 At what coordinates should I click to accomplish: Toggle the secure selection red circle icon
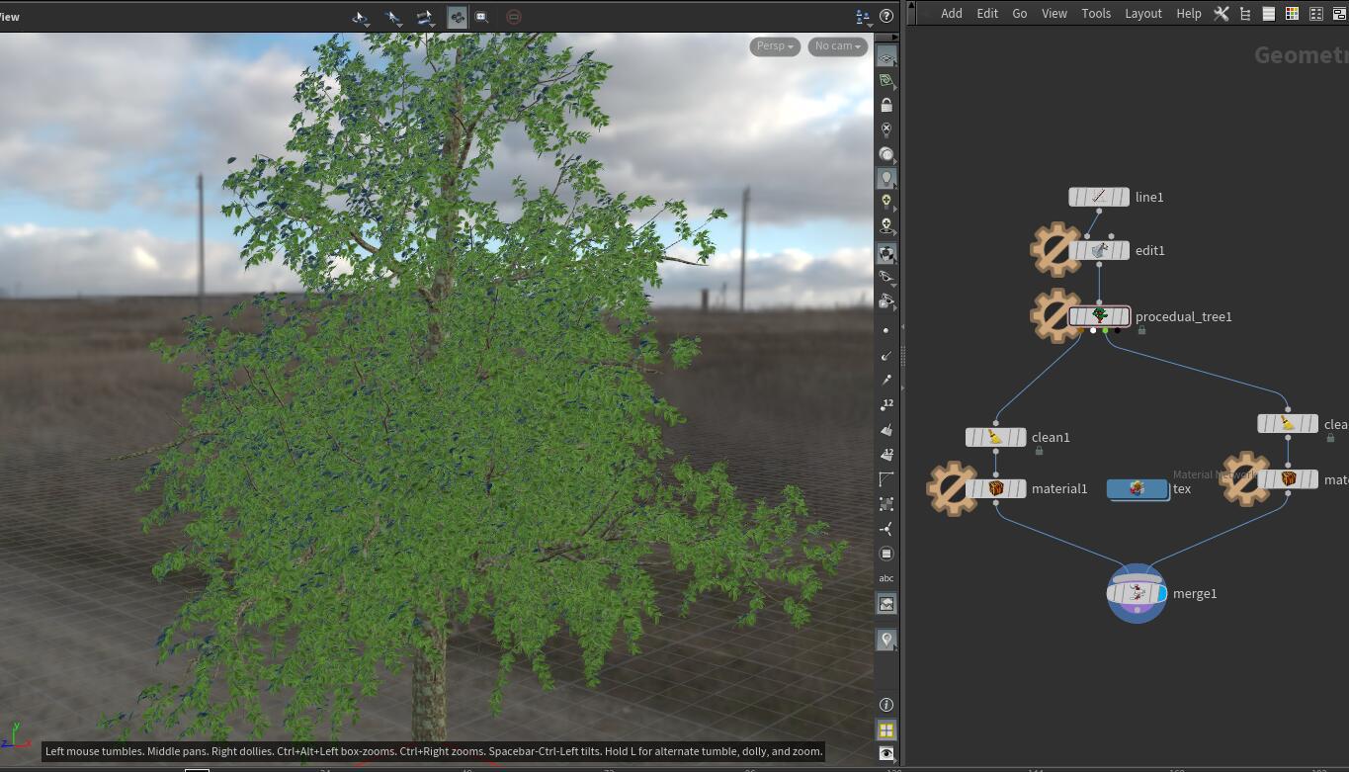tap(513, 16)
